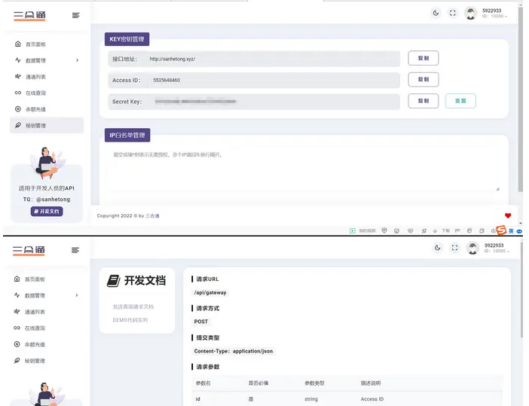Click the 通道列表 icon on the KEY密钥管理 page
The image size is (529, 406).
coord(18,77)
